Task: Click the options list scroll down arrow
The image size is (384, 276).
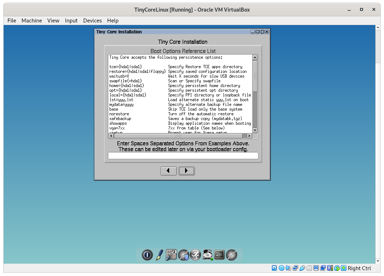Action: (x=255, y=130)
